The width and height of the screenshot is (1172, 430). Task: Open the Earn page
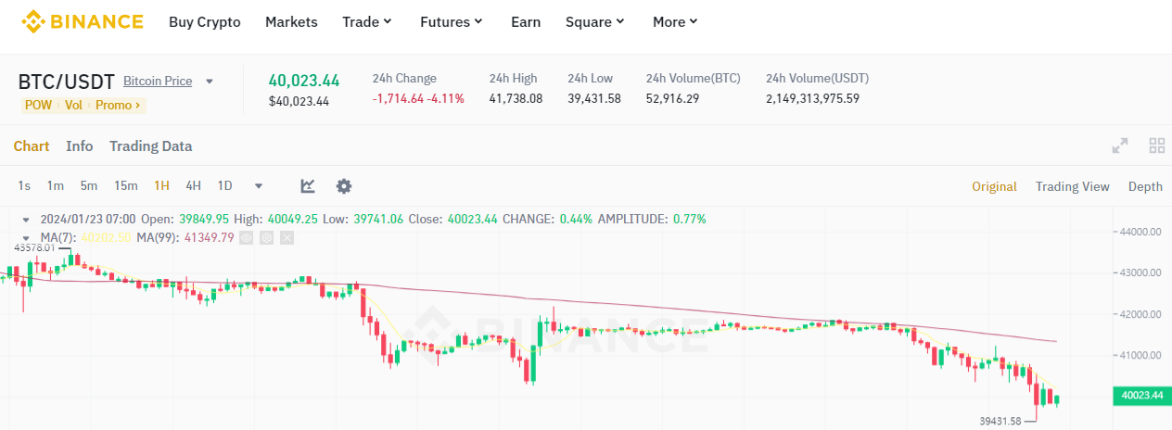coord(526,21)
